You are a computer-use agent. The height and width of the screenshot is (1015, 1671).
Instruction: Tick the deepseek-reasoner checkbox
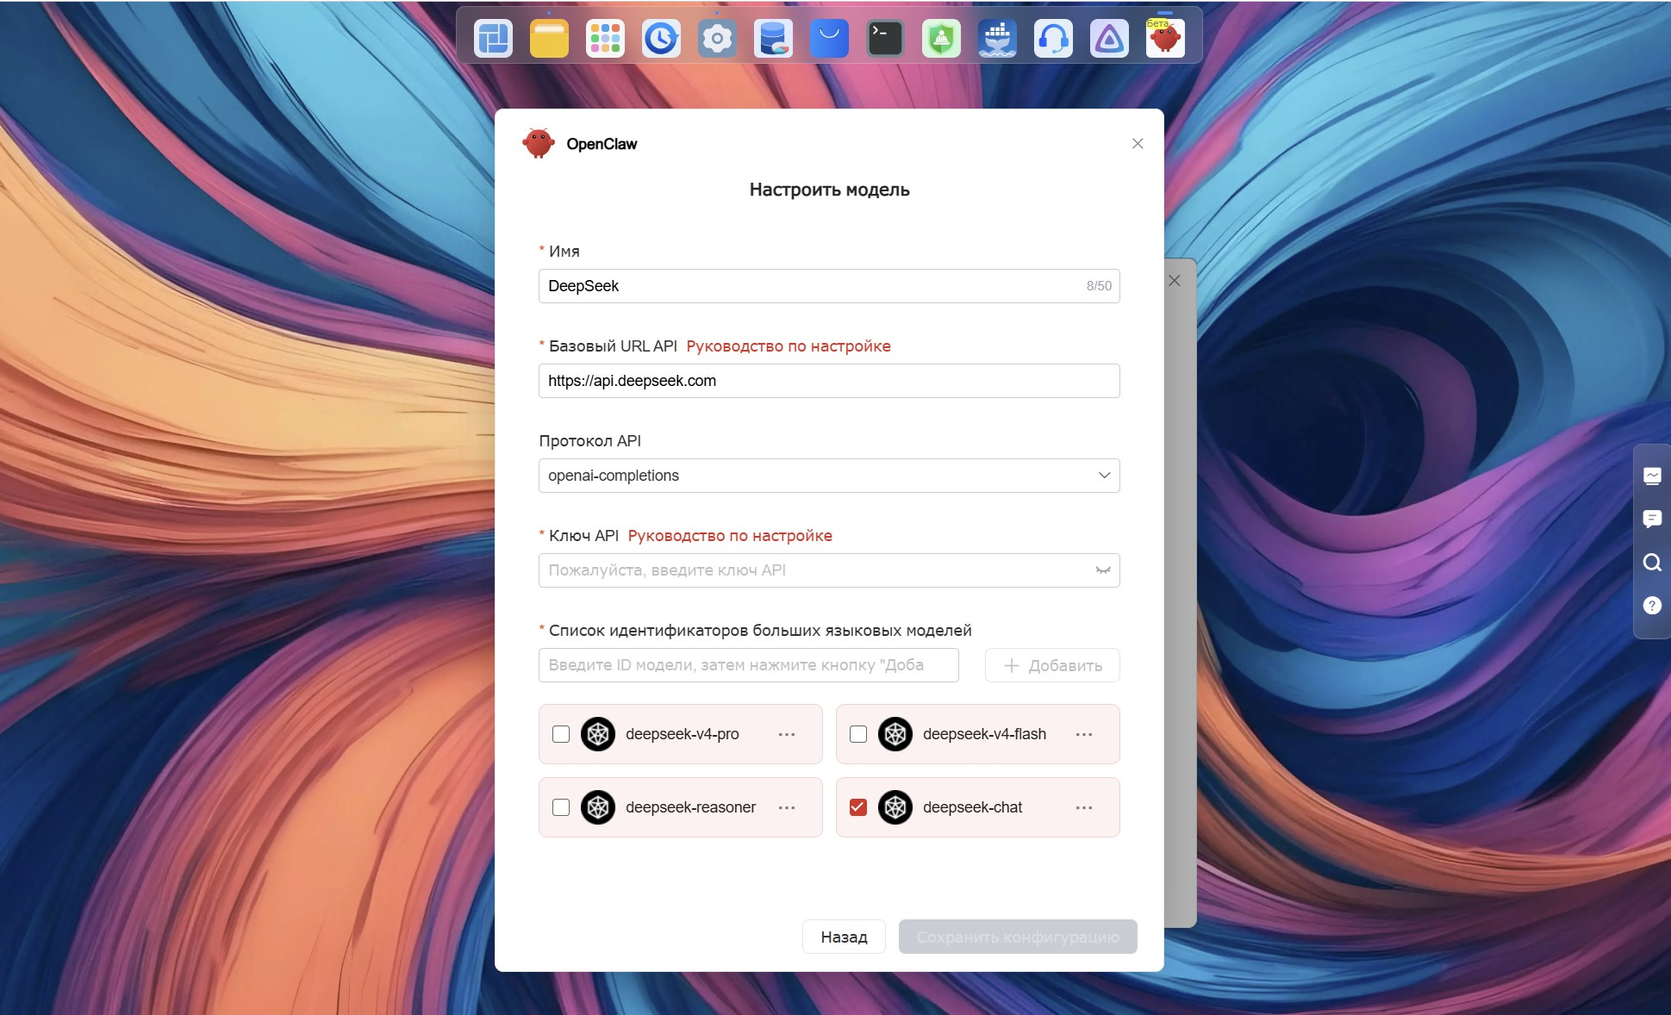561,807
